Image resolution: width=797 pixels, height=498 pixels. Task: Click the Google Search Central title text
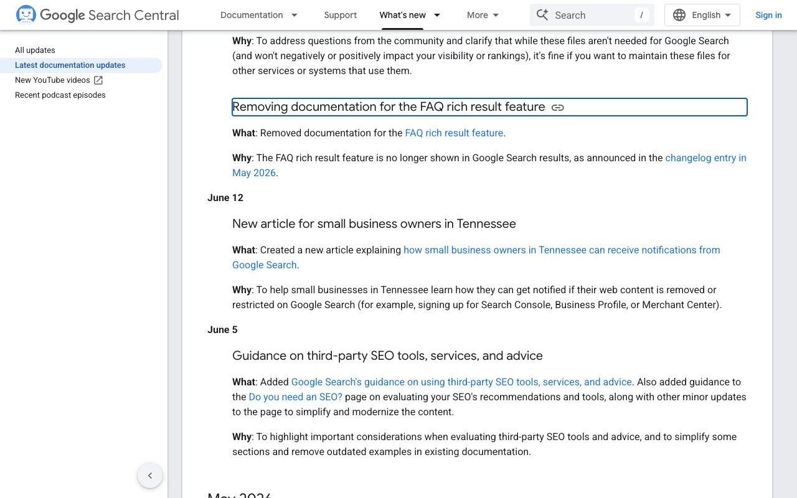tap(110, 15)
